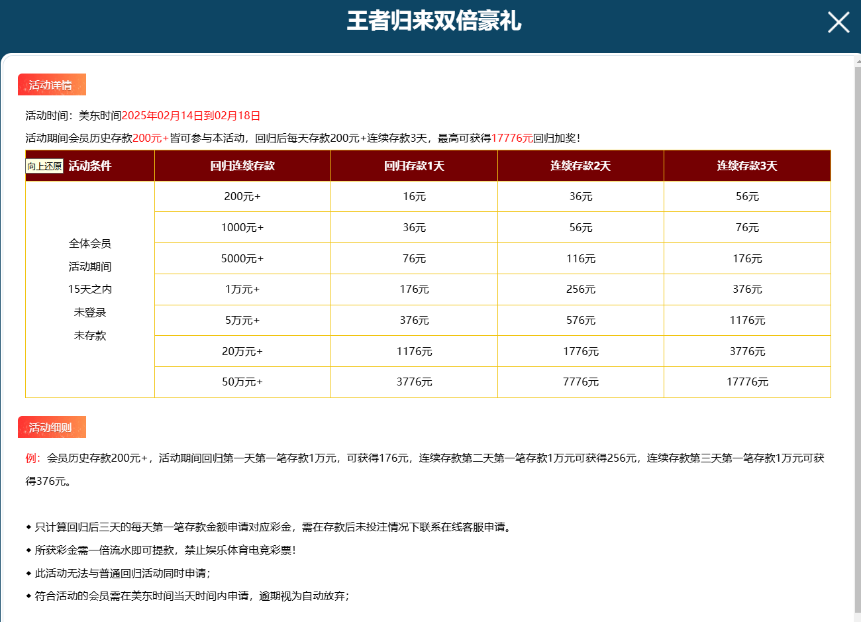Click the 36元 cell in 200元+ row
The width and height of the screenshot is (861, 622).
(x=581, y=197)
